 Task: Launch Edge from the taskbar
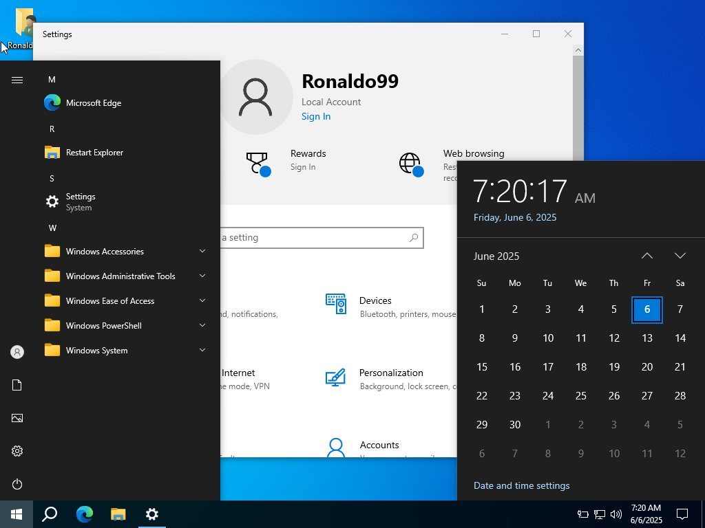coord(84,514)
